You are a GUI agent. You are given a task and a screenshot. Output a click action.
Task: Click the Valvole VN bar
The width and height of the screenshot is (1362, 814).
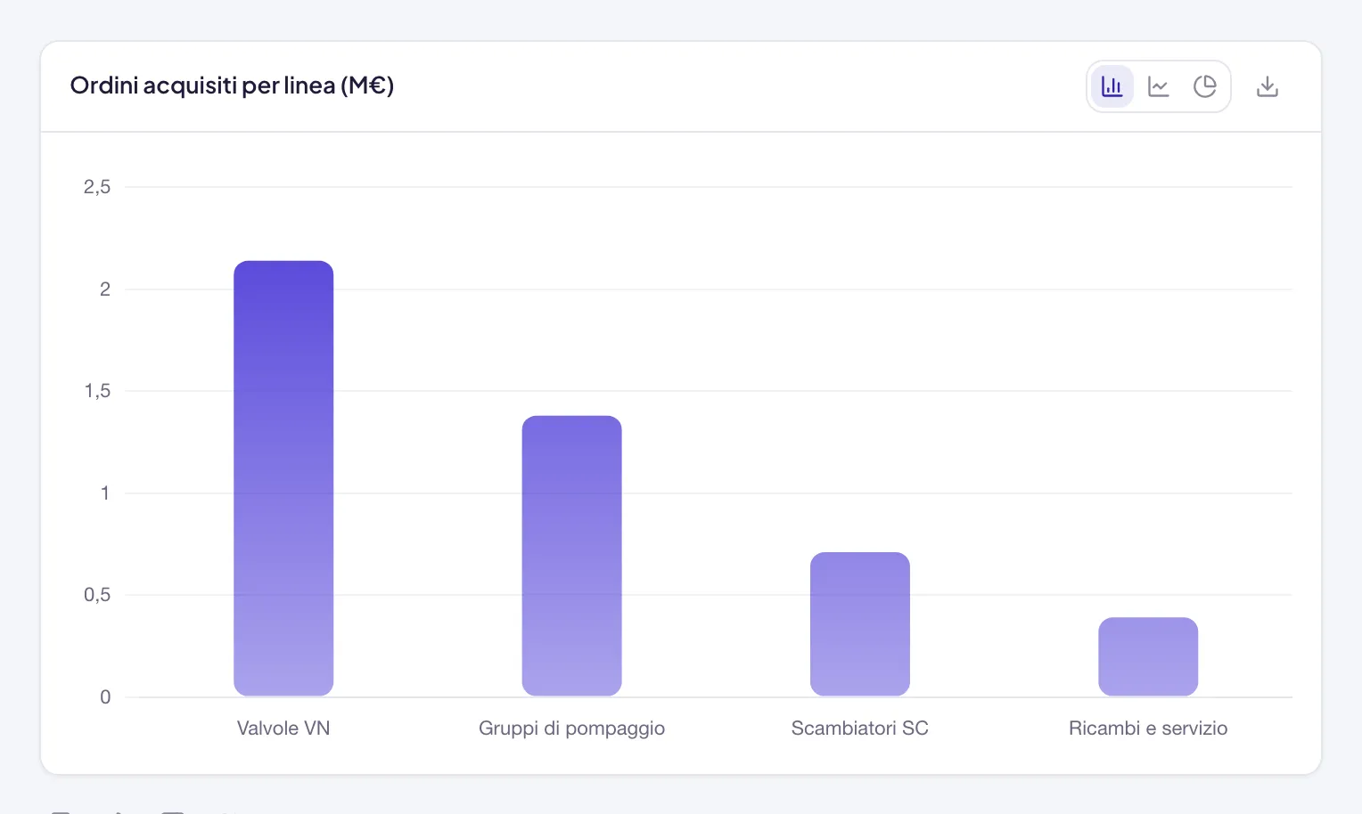283,478
